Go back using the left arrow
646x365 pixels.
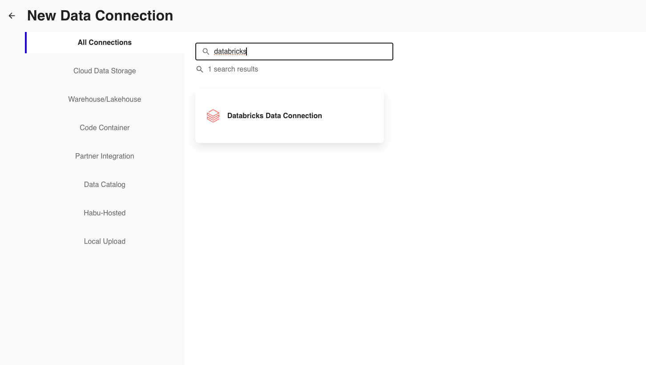[12, 16]
